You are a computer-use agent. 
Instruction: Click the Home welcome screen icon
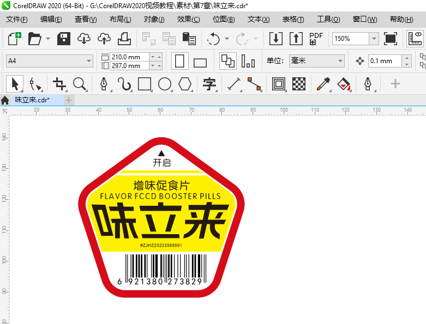click(x=5, y=100)
